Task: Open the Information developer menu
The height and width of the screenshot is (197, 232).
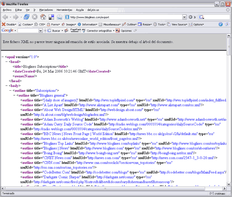Action: 87,24
